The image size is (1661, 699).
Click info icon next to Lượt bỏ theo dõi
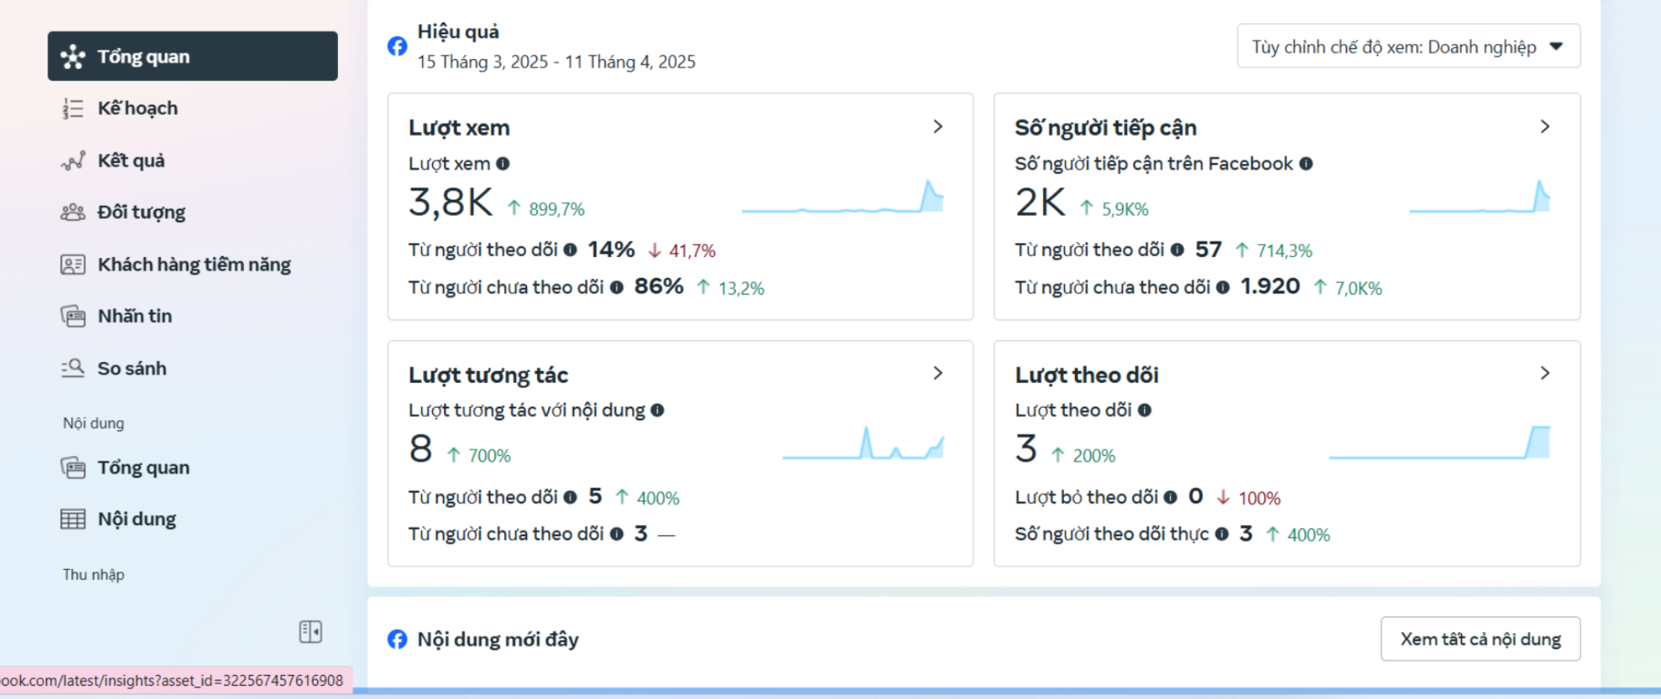click(1171, 497)
